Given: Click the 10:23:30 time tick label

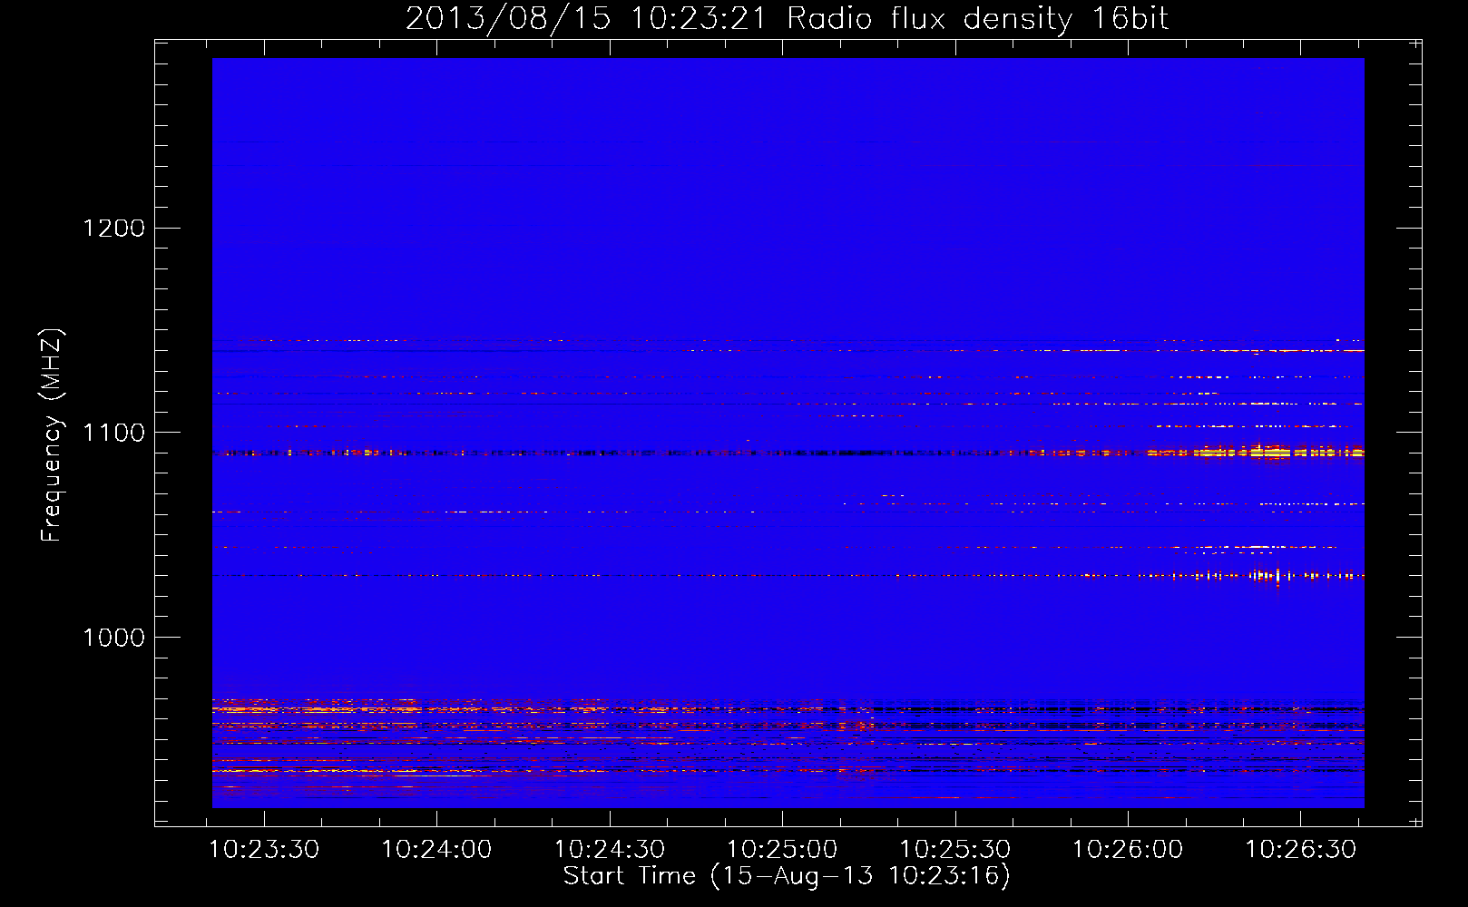Looking at the screenshot, I should pos(264,850).
